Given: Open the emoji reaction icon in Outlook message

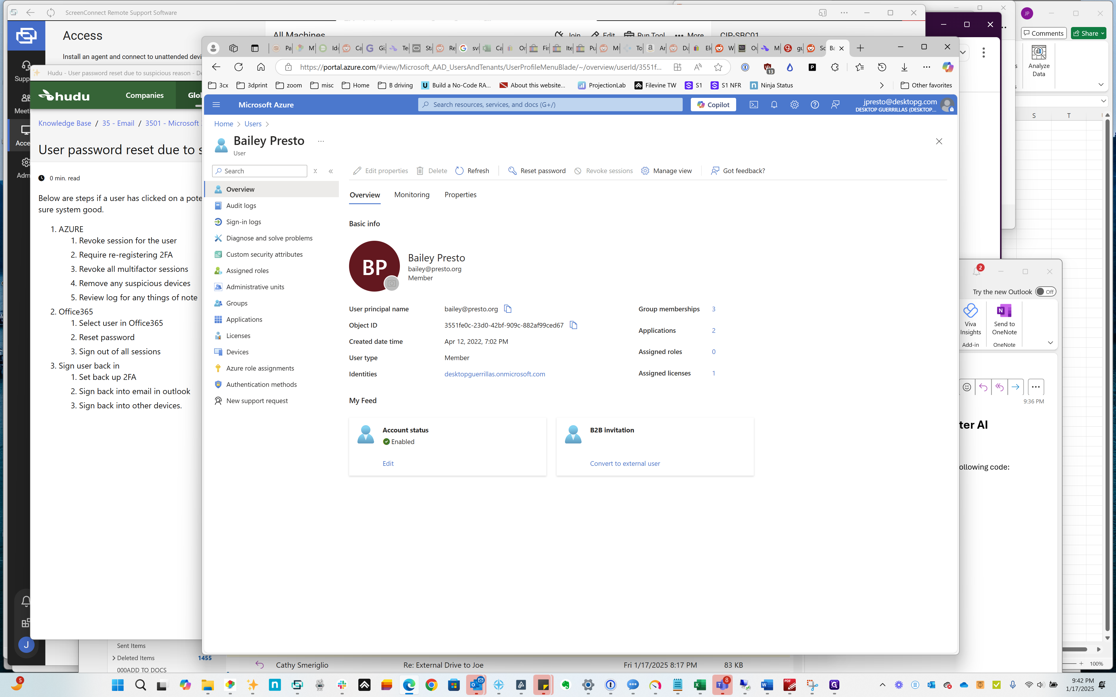Looking at the screenshot, I should (967, 387).
